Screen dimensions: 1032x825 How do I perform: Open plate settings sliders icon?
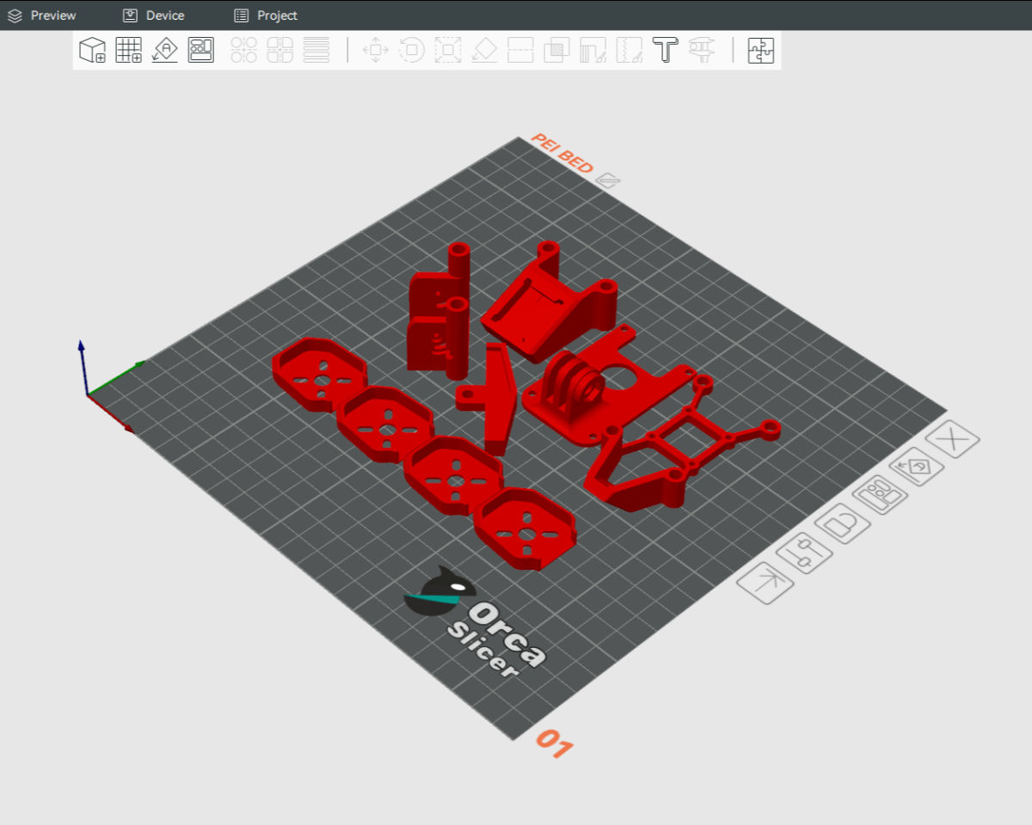coord(804,553)
